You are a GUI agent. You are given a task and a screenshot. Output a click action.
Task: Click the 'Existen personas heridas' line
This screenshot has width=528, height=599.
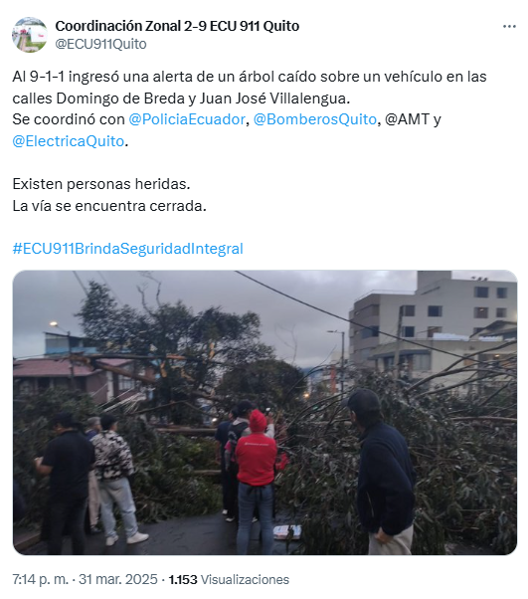tap(101, 184)
